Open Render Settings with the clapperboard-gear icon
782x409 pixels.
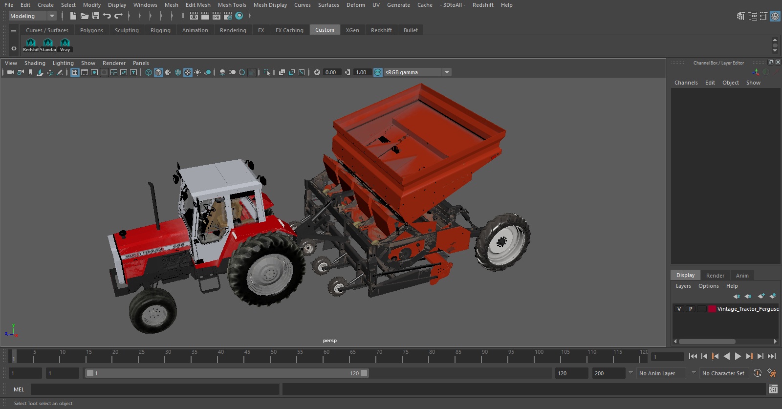click(228, 16)
